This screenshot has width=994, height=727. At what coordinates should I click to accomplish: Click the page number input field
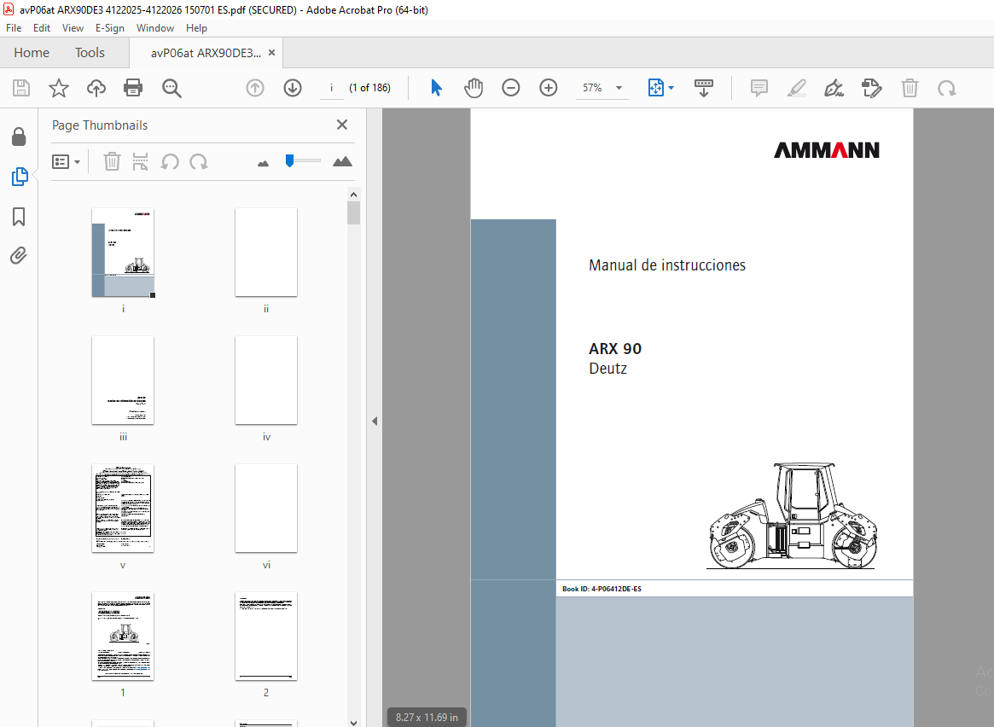click(x=331, y=88)
